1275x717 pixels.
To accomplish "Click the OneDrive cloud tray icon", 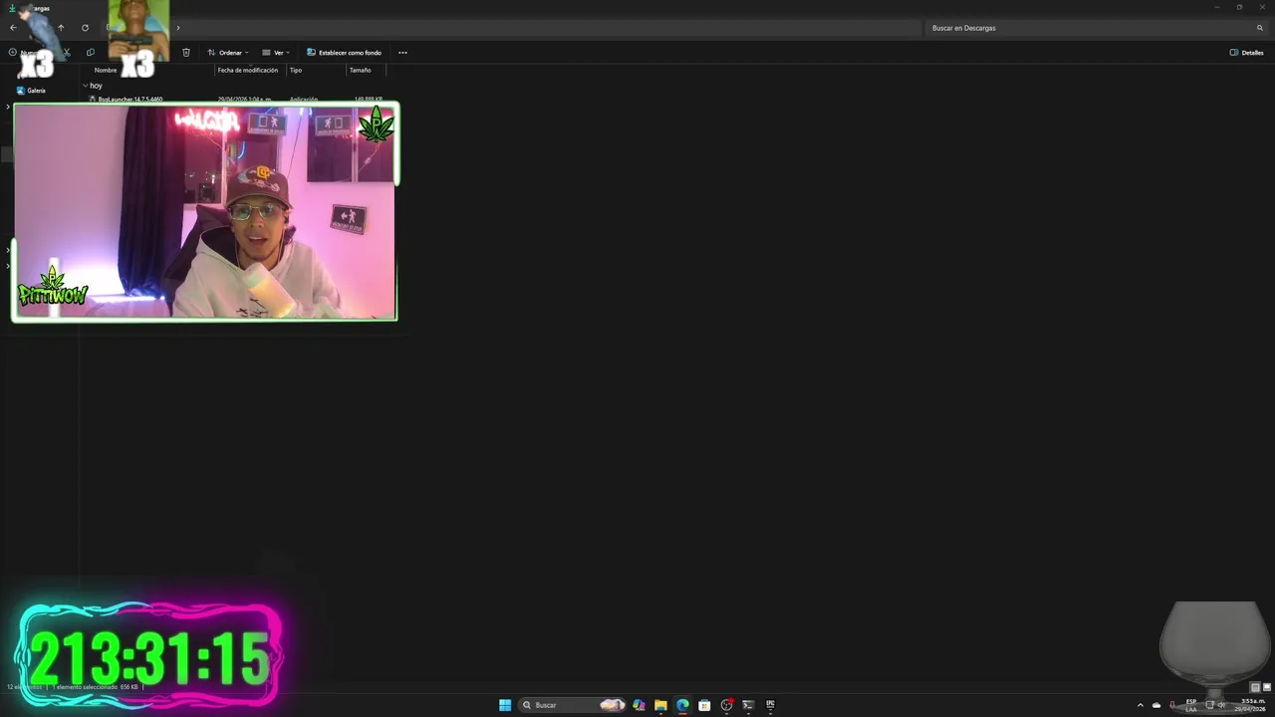I will click(x=1156, y=705).
